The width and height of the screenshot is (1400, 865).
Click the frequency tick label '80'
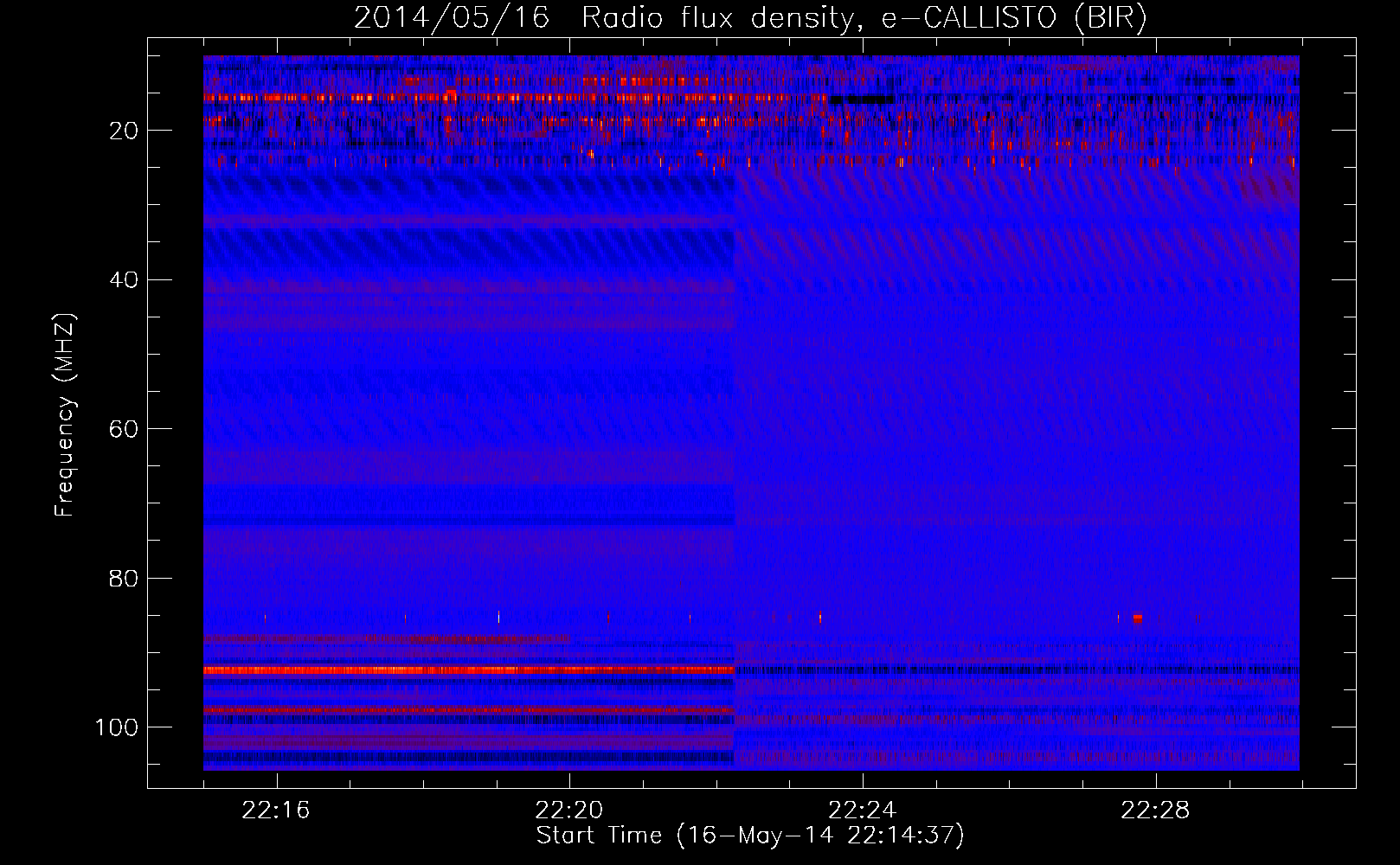[x=125, y=578]
